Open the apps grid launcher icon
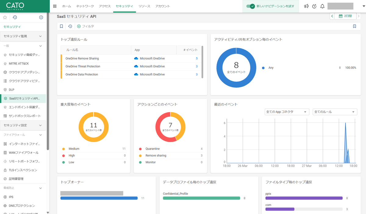Image resolution: width=366 pixels, height=214 pixels. 55,6
